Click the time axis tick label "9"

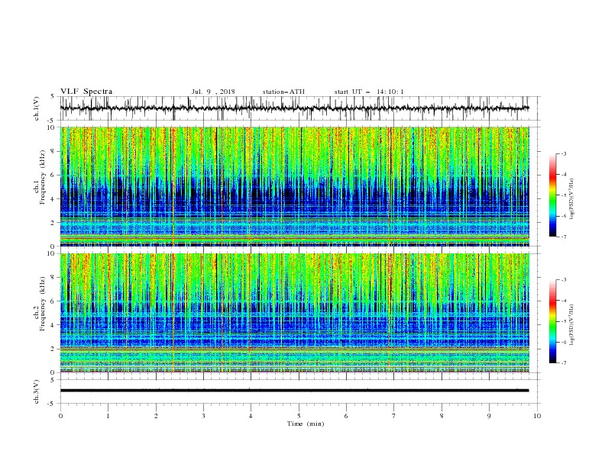[x=489, y=416]
